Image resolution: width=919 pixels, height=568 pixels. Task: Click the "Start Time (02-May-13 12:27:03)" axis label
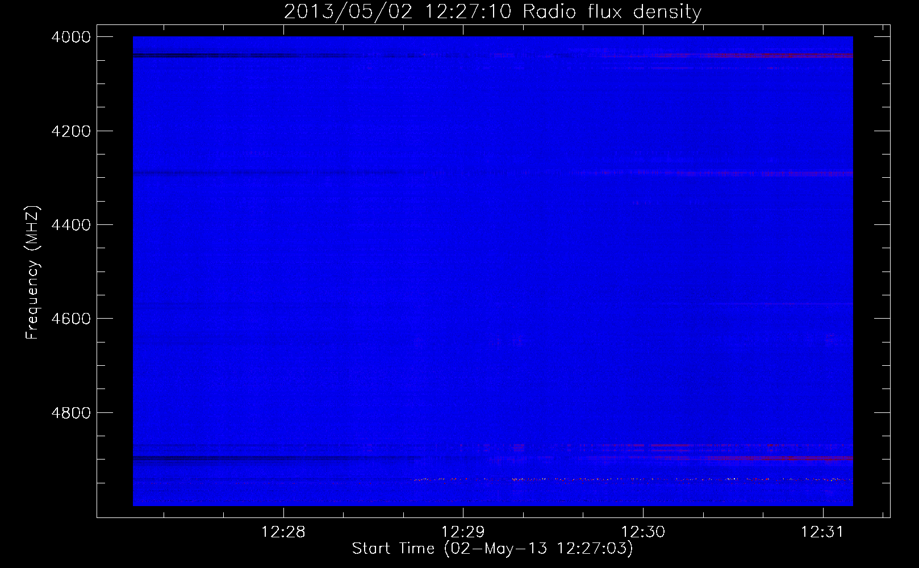(x=492, y=549)
